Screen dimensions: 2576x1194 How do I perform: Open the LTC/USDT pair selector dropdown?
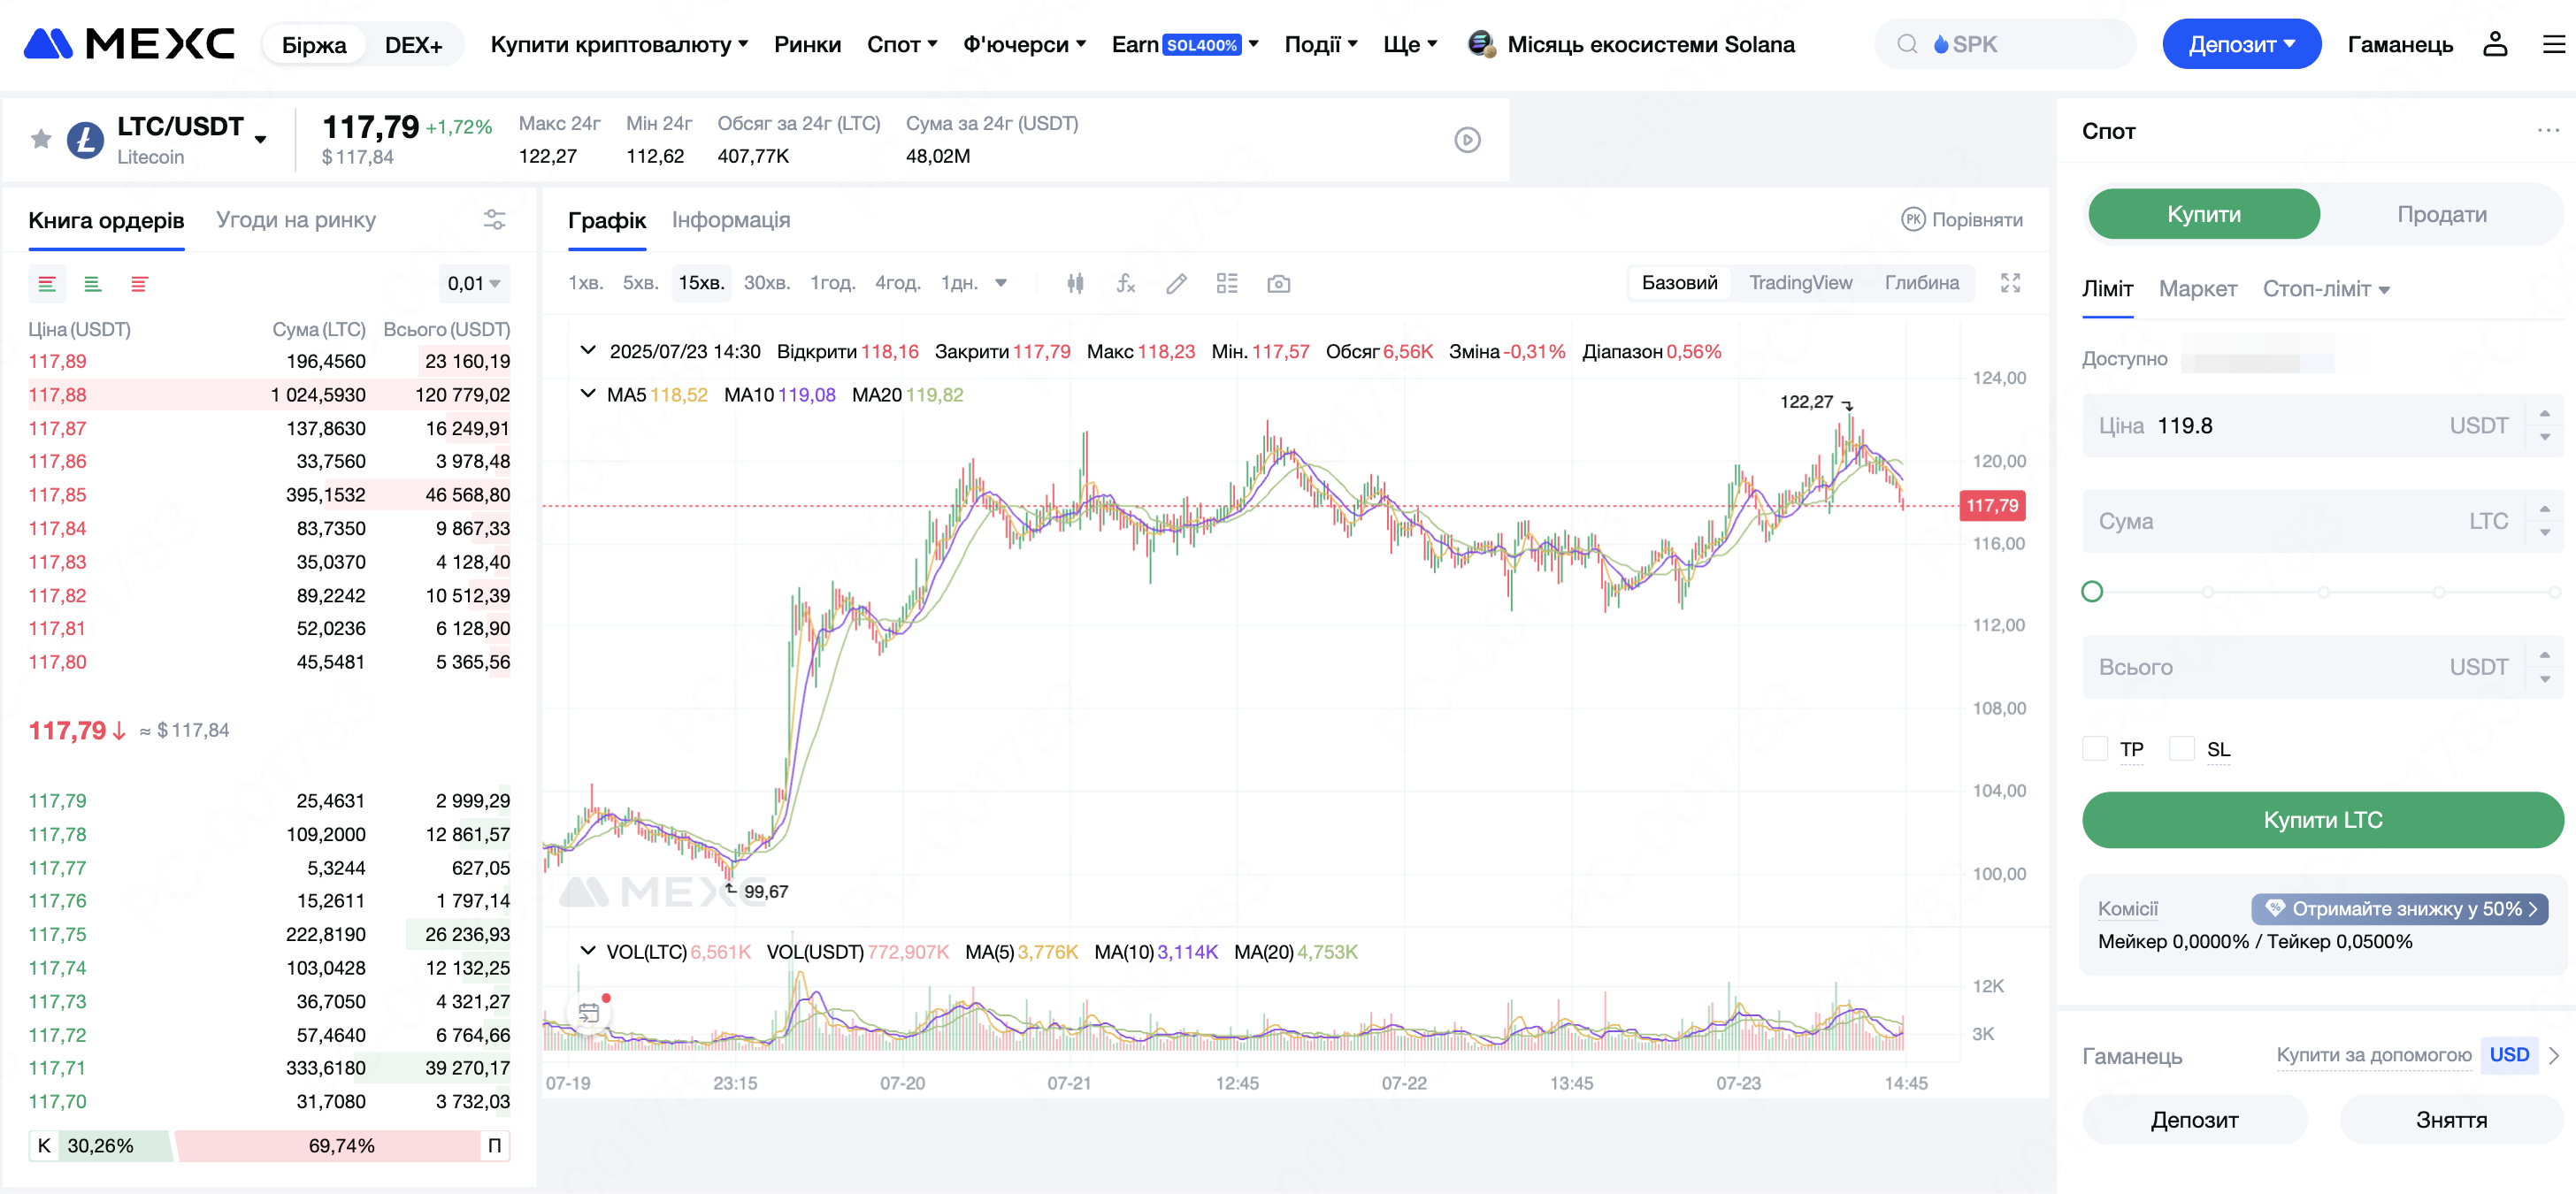260,139
